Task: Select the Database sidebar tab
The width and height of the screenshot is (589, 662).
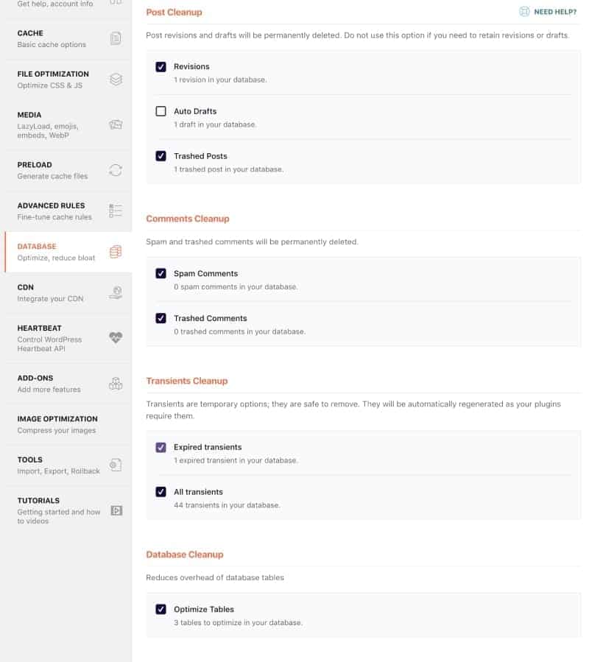Action: (x=37, y=247)
